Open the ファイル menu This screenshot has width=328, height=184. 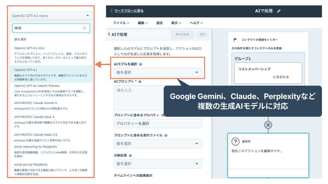pos(121,23)
